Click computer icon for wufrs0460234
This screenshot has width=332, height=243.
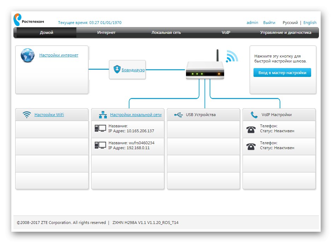pyautogui.click(x=100, y=145)
